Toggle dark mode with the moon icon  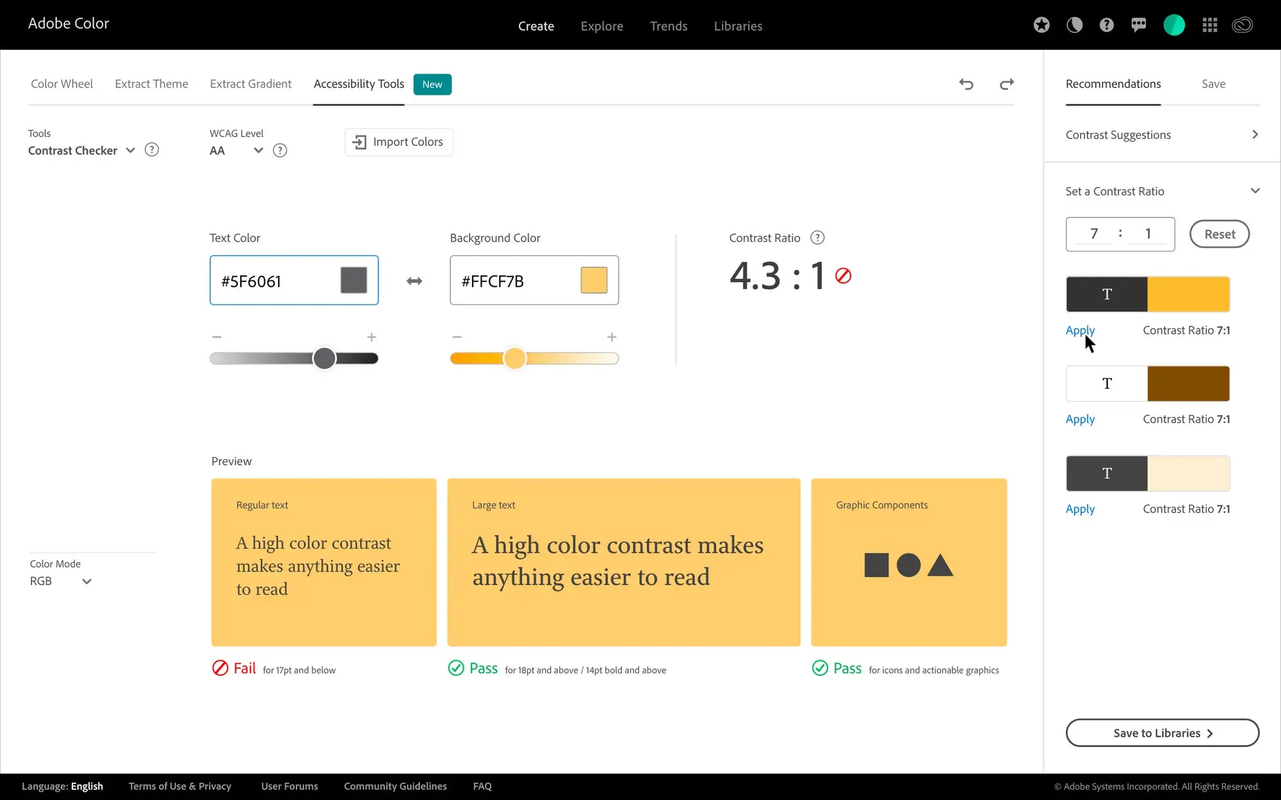pyautogui.click(x=1074, y=24)
